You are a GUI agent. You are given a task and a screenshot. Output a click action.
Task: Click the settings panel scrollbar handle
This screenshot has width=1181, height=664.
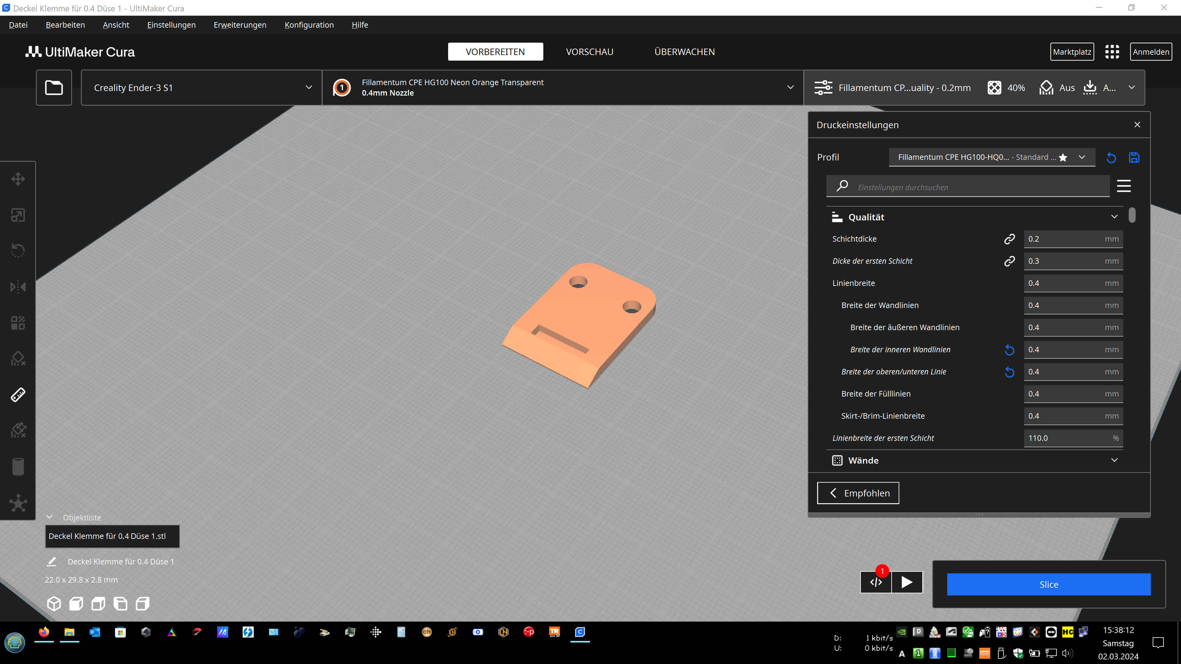[1132, 215]
